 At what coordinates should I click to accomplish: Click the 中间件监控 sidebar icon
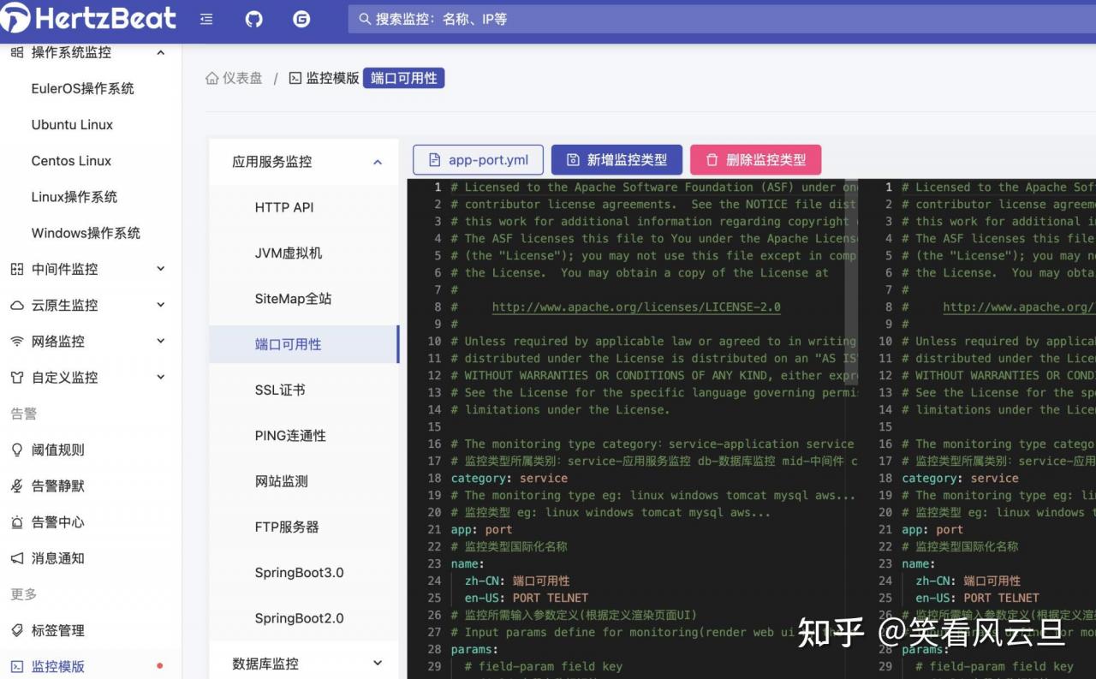(16, 269)
